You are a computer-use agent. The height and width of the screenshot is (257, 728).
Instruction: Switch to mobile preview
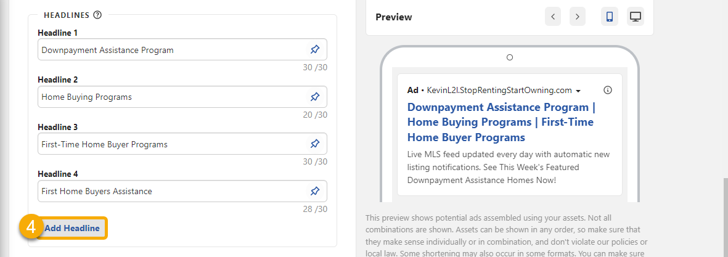click(x=610, y=17)
